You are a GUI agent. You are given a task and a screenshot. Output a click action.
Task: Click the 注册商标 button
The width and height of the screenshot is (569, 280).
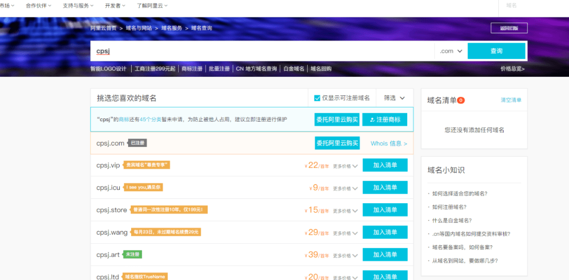[385, 119]
